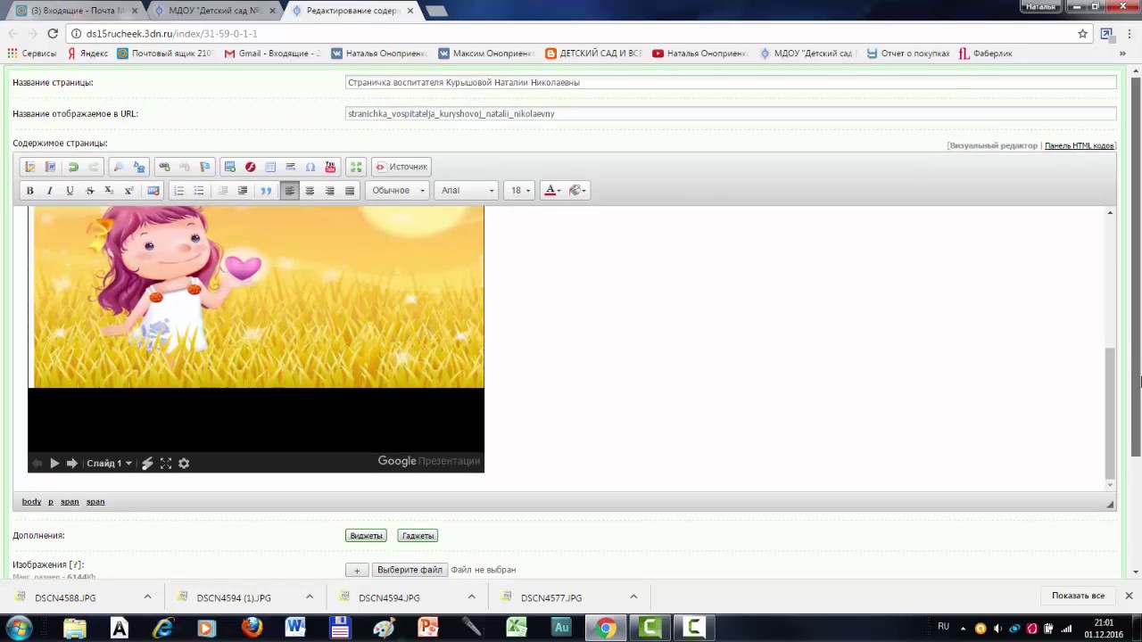Insert a bulleted list

(199, 190)
